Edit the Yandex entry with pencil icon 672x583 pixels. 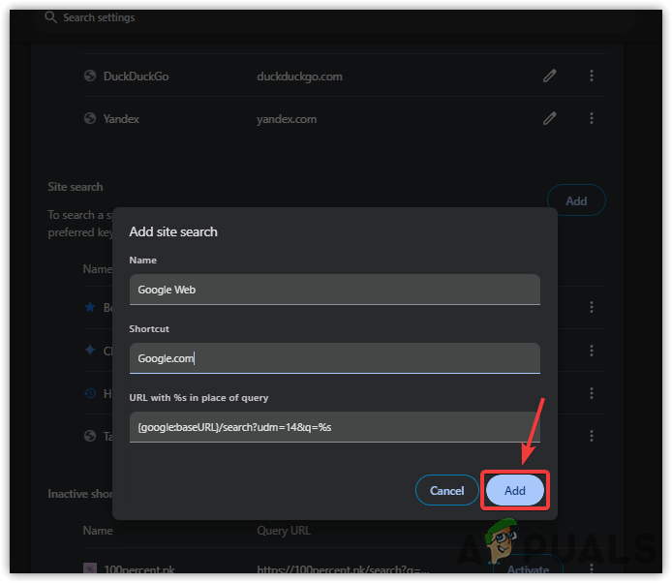point(550,119)
